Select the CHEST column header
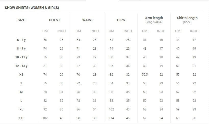Image resolution: width=209 pixels, height=124 pixels. tap(55, 20)
